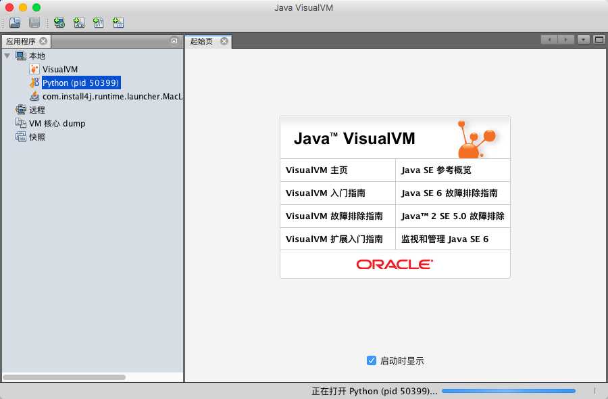Open the VisualVM 主页 link
This screenshot has width=608, height=399.
[317, 170]
